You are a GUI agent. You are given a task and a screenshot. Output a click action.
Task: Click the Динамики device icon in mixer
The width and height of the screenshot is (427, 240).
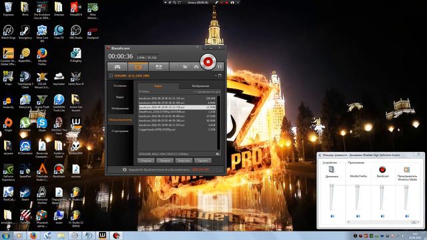pyautogui.click(x=332, y=169)
